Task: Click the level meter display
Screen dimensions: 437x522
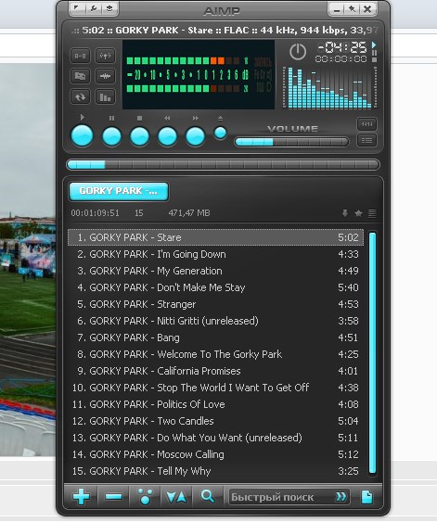Action: pos(199,74)
